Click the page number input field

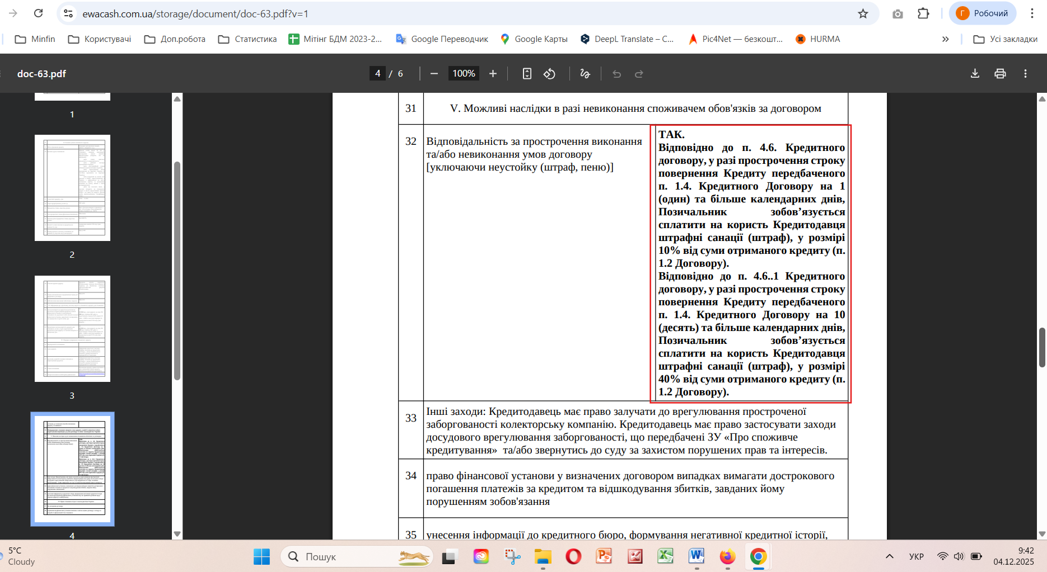[x=377, y=74]
